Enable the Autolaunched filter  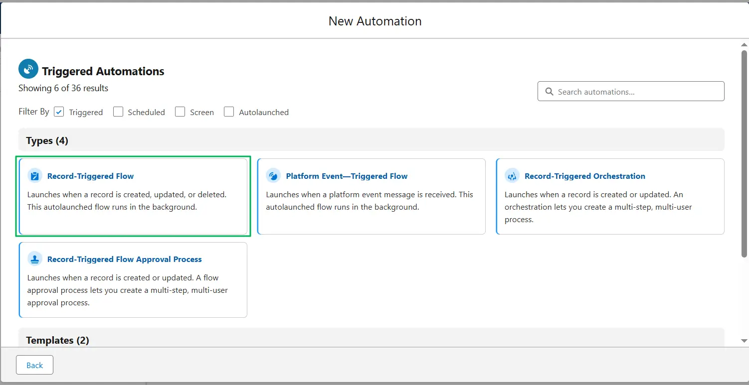pyautogui.click(x=228, y=112)
